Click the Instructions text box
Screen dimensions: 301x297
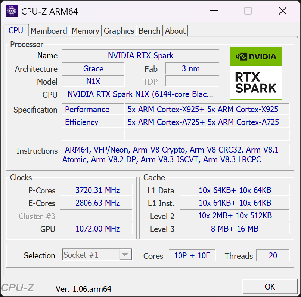pyautogui.click(x=176, y=154)
